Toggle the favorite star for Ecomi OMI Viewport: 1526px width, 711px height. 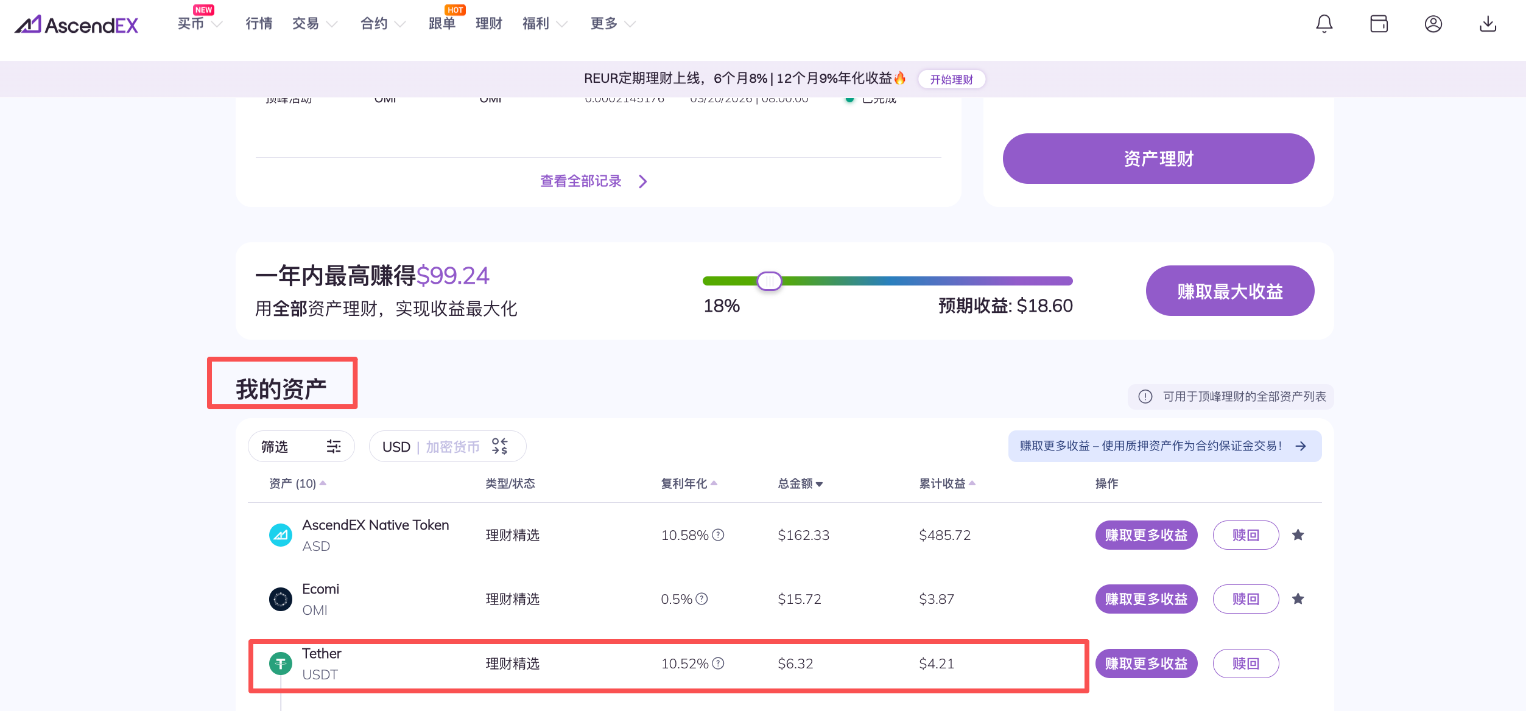1298,599
